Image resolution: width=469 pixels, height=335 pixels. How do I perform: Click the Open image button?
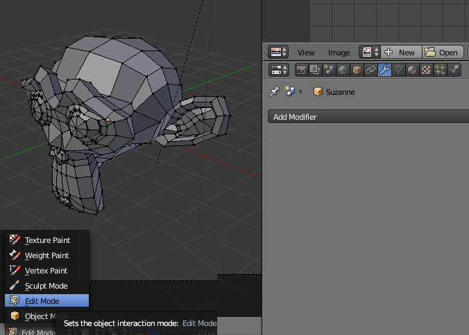click(x=443, y=52)
